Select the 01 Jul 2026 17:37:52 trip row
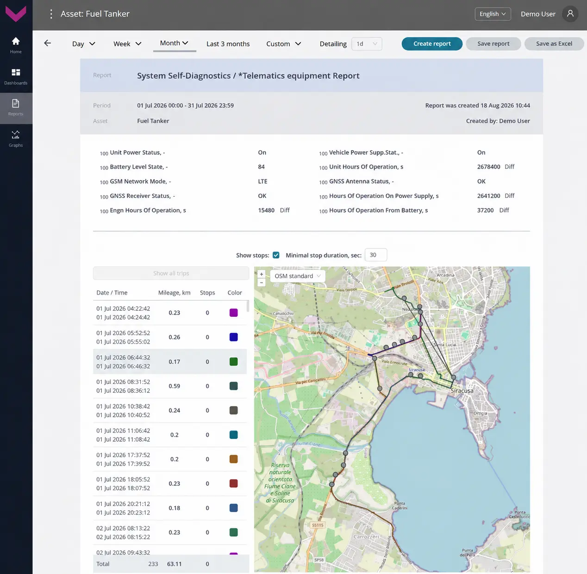The height and width of the screenshot is (574, 587). click(x=170, y=459)
